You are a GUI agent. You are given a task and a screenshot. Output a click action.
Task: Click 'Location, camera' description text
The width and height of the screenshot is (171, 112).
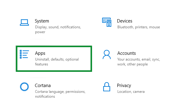(x=131, y=92)
